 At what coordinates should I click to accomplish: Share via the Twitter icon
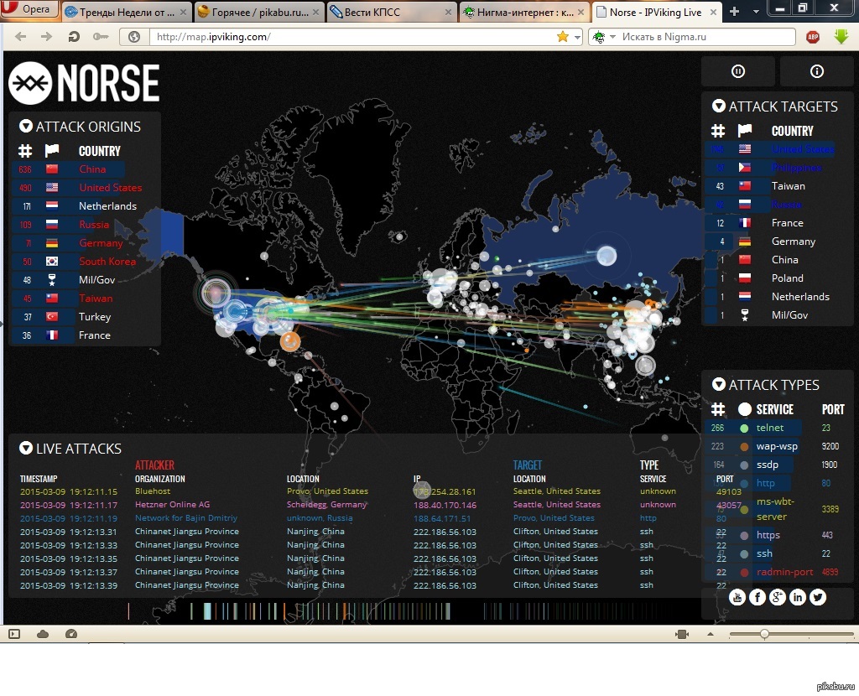point(817,597)
